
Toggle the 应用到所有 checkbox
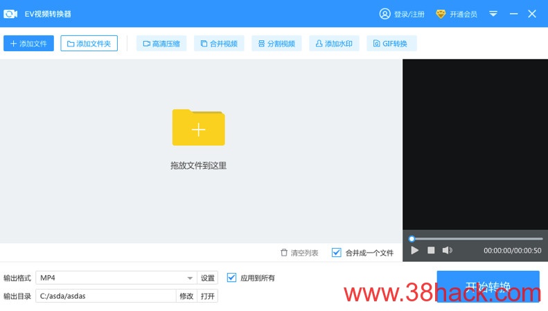pos(231,278)
